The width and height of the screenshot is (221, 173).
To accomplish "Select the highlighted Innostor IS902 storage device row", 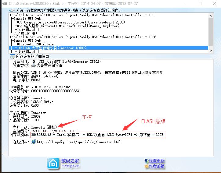I will coord(109,48).
